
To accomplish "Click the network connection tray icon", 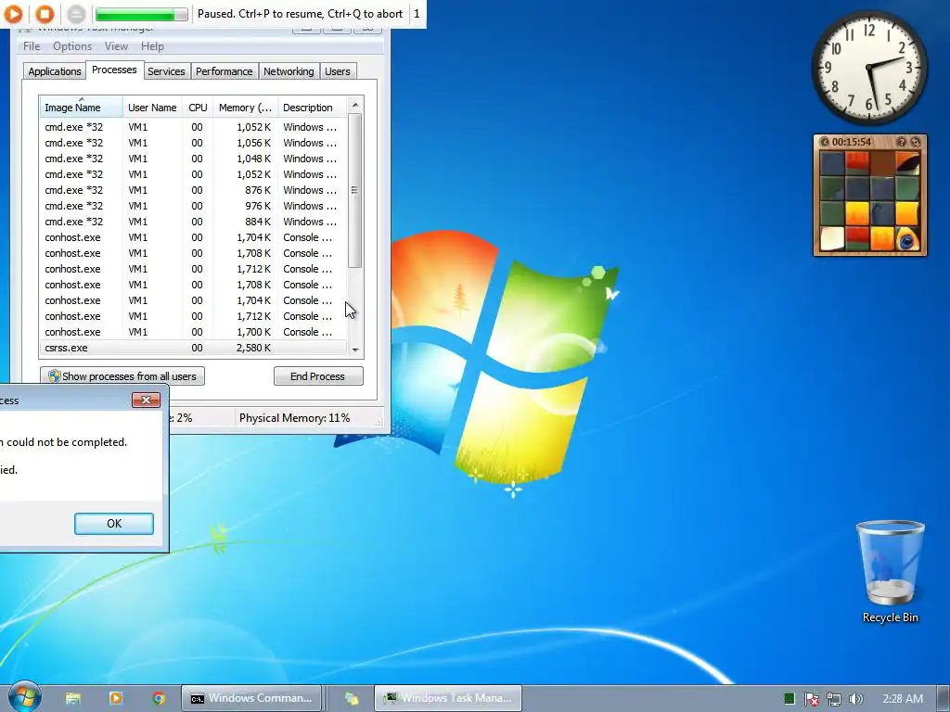I will (834, 699).
